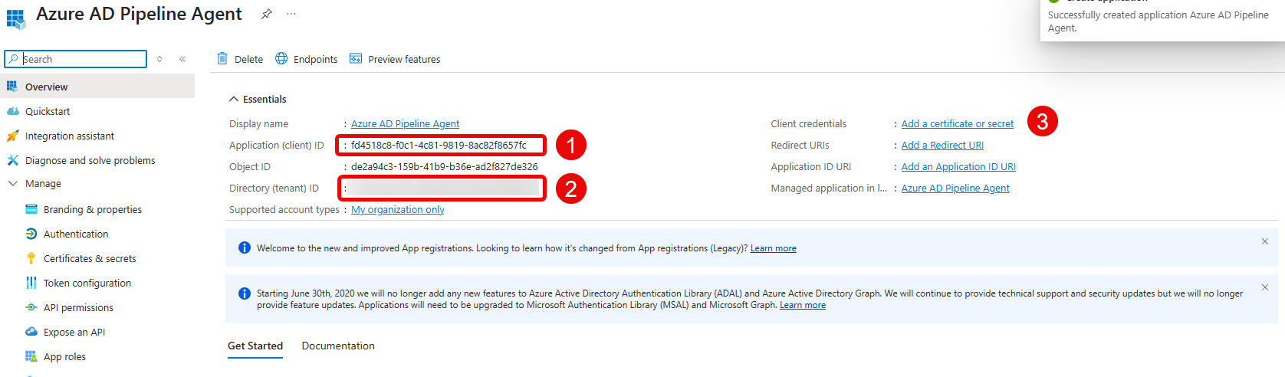Screen dimensions: 1285x377
Task: Collapse the Essentials section chevron
Action: pyautogui.click(x=233, y=99)
